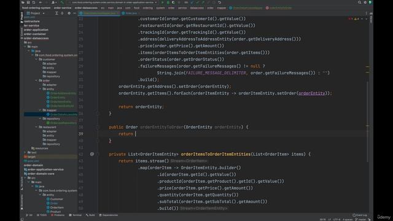
Task: Open the Build tool window
Action: pyautogui.click(x=90, y=215)
